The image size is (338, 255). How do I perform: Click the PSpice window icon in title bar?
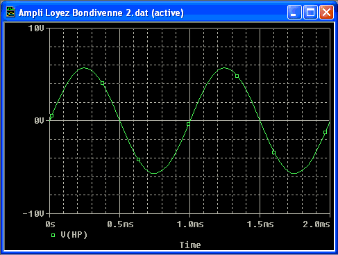[x=10, y=13]
